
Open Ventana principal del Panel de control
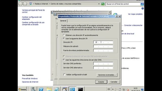(33, 11)
